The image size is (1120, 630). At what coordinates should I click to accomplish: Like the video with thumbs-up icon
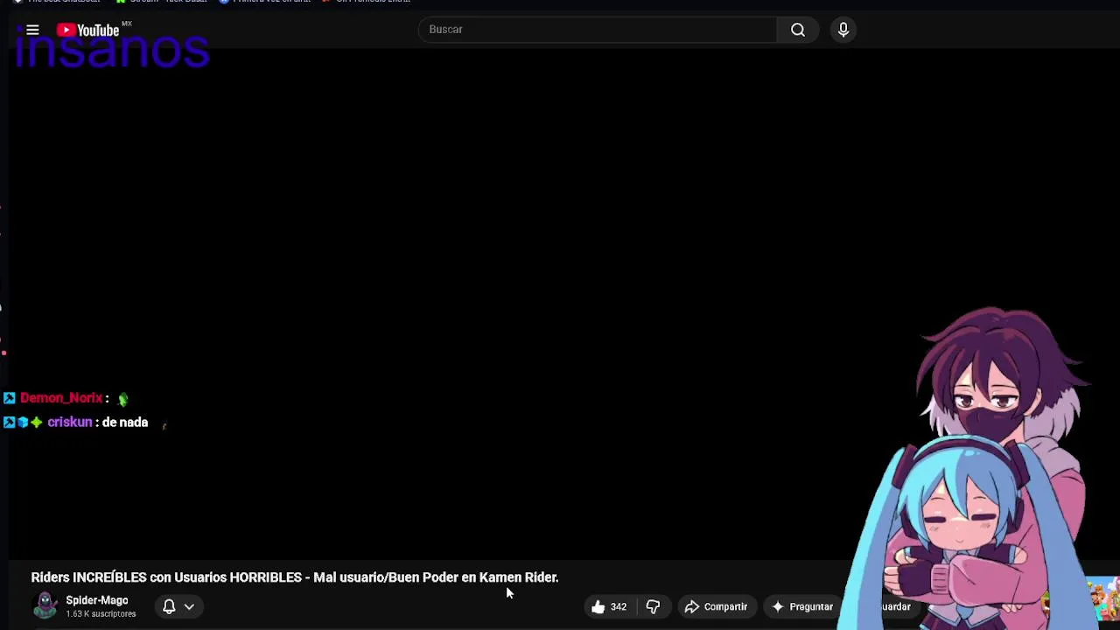[x=598, y=606]
